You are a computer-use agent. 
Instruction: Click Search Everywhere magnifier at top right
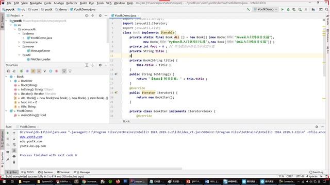tap(327, 9)
